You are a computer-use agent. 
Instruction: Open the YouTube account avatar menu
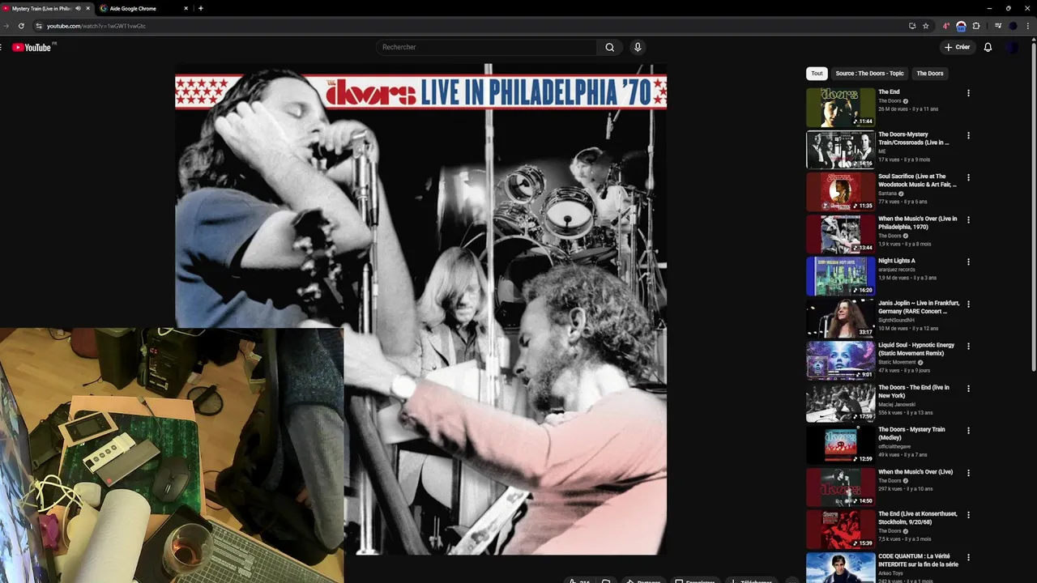(1012, 47)
